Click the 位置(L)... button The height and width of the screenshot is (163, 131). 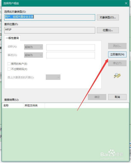tap(108, 30)
